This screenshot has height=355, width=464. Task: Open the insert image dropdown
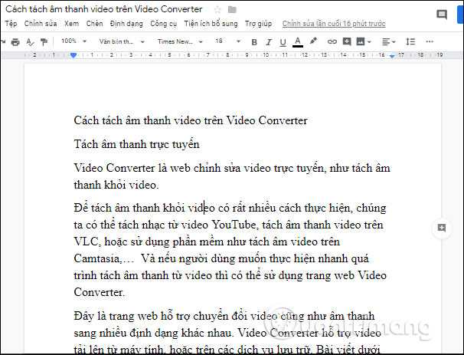click(364, 41)
